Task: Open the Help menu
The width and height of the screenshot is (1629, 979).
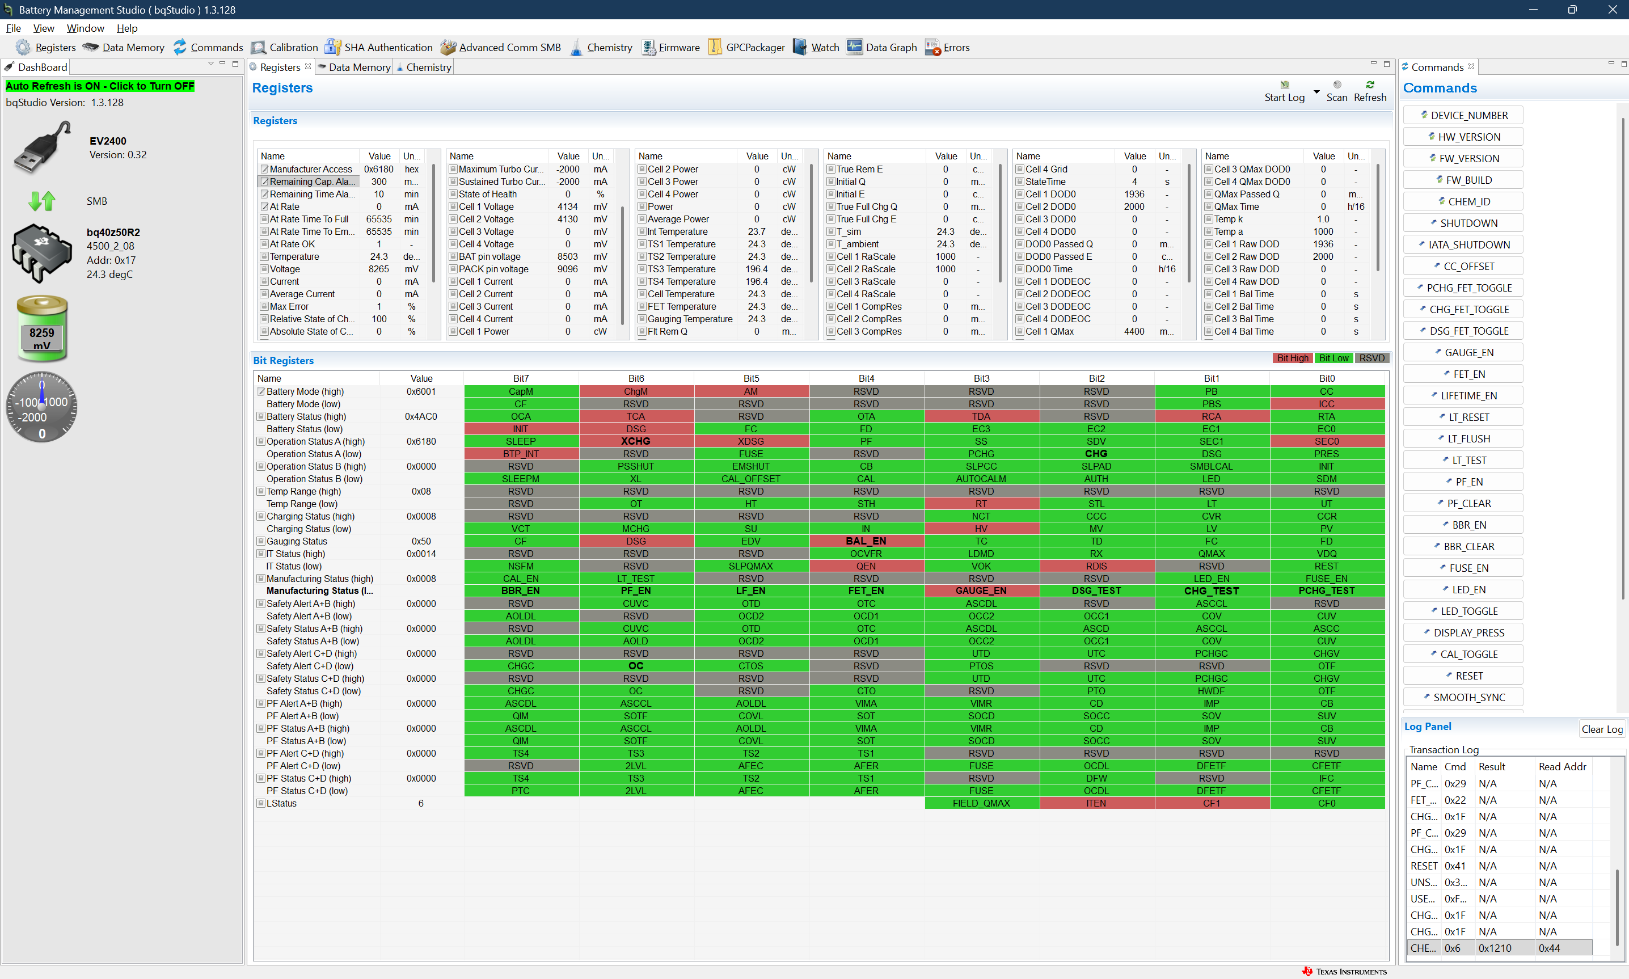Action: click(126, 28)
